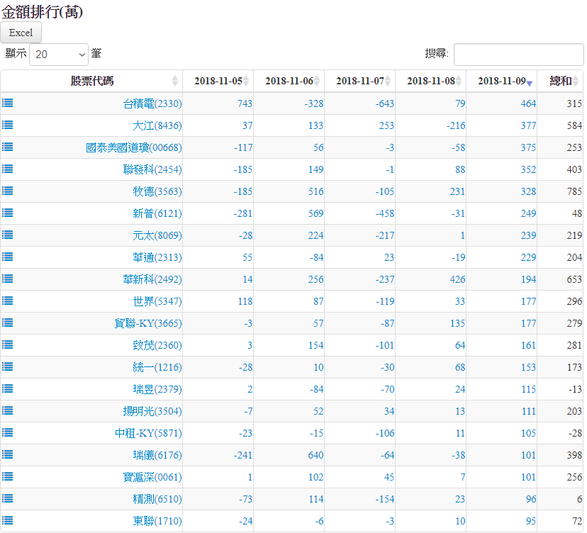The image size is (587, 533).
Task: Sort by the 總和 column header
Action: pyautogui.click(x=560, y=81)
